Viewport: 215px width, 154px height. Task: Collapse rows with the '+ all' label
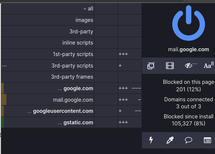(88, 9)
